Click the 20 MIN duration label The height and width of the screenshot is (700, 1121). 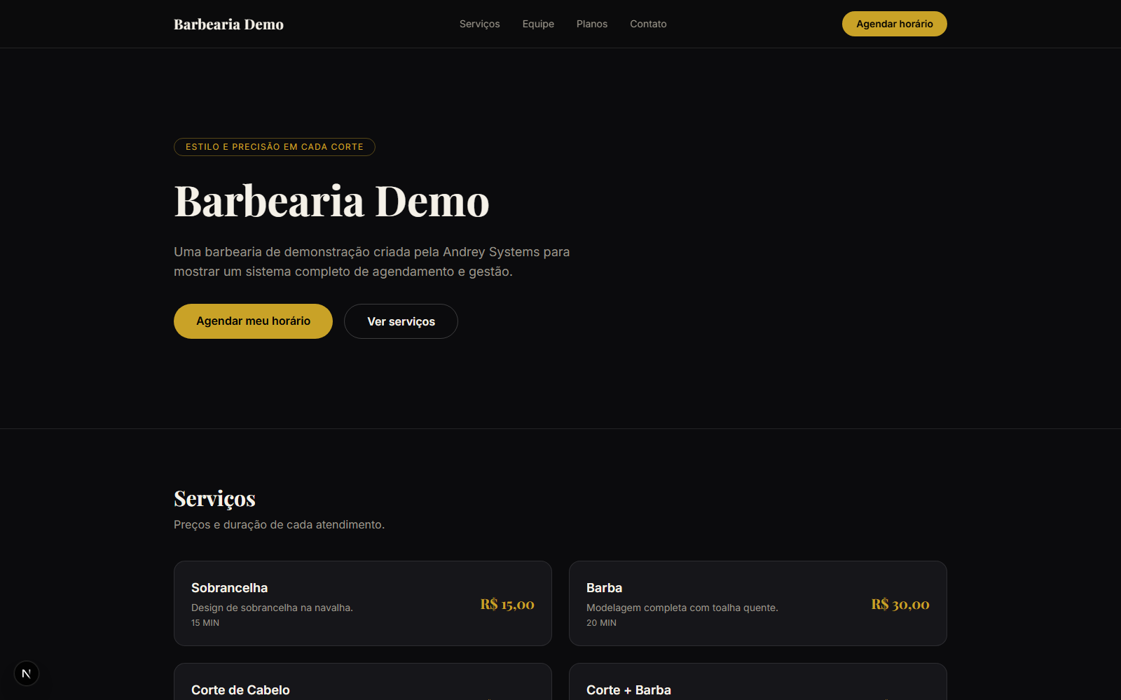(x=601, y=623)
